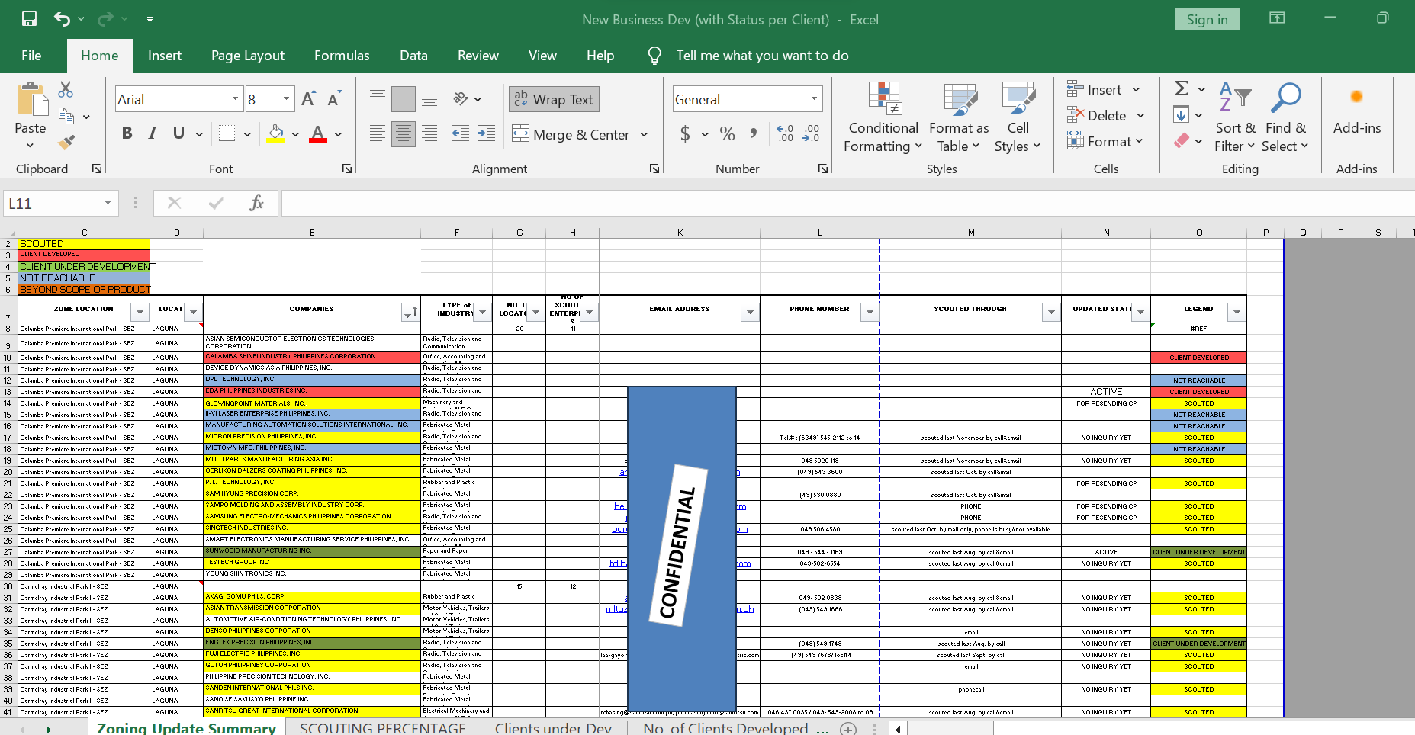Toggle middle vertical alignment

pos(404,98)
